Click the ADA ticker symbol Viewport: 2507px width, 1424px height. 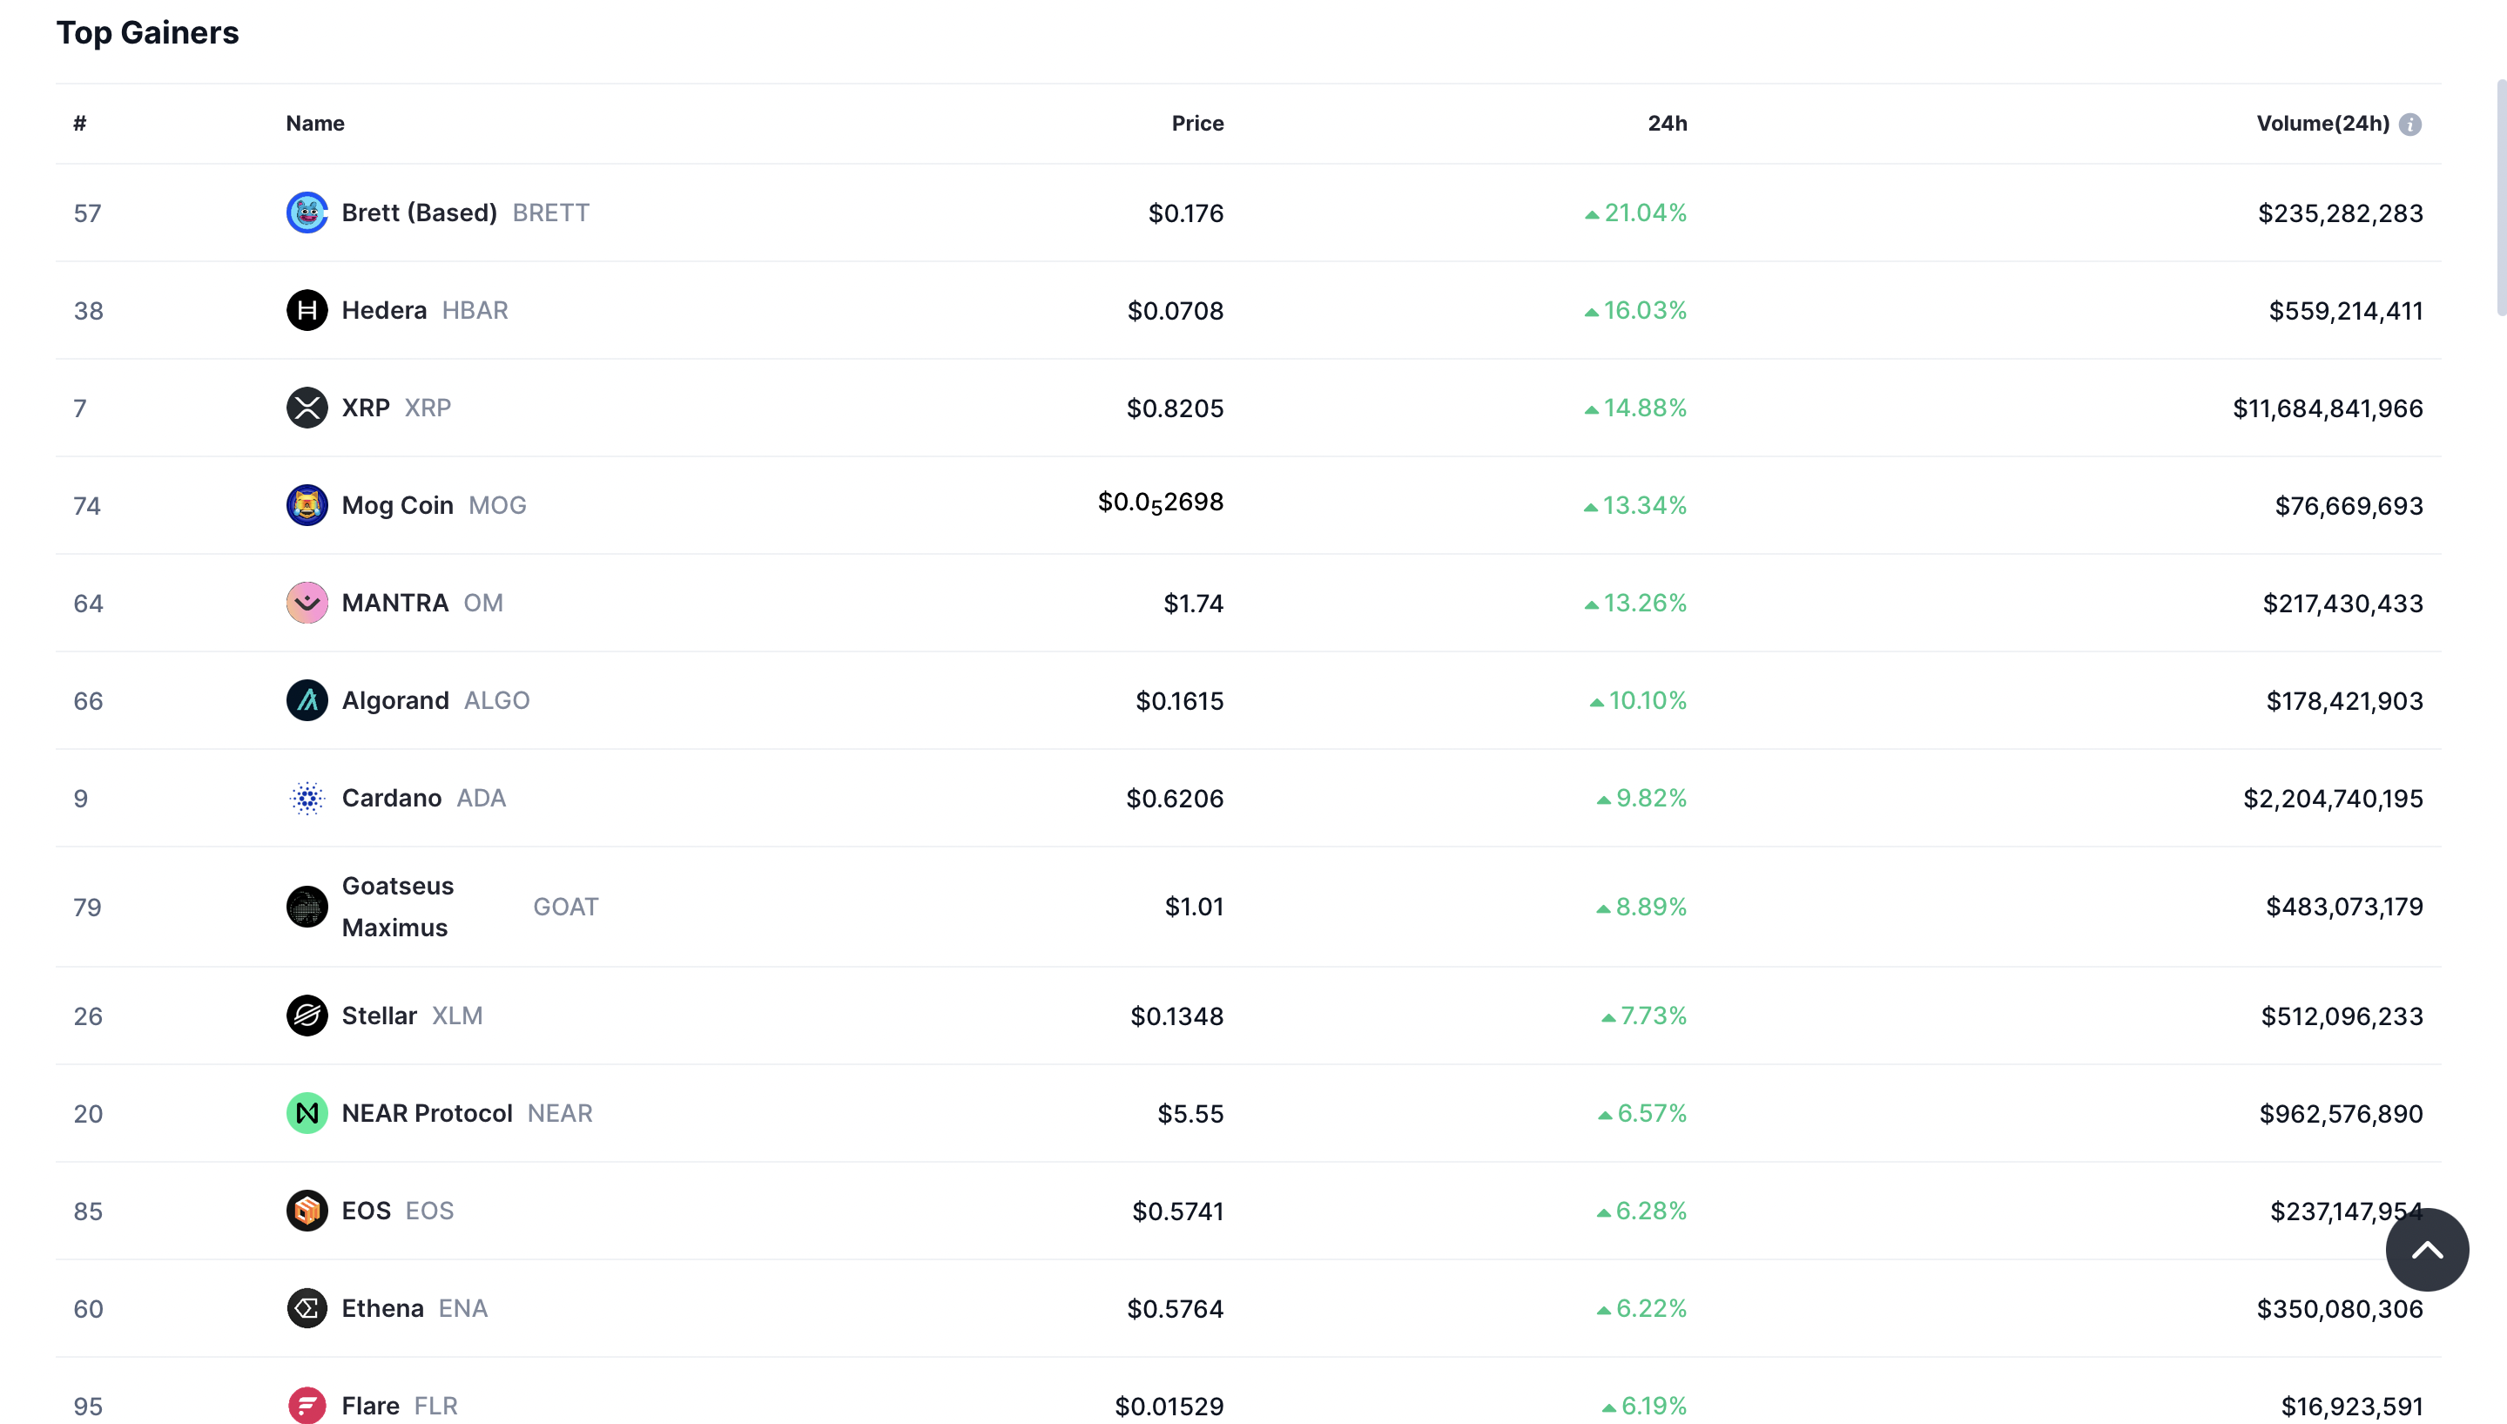[481, 798]
